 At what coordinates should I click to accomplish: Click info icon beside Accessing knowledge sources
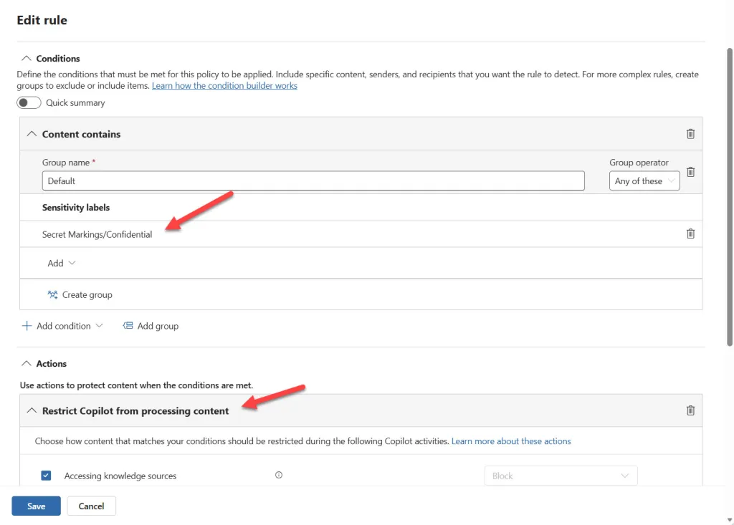tap(279, 476)
